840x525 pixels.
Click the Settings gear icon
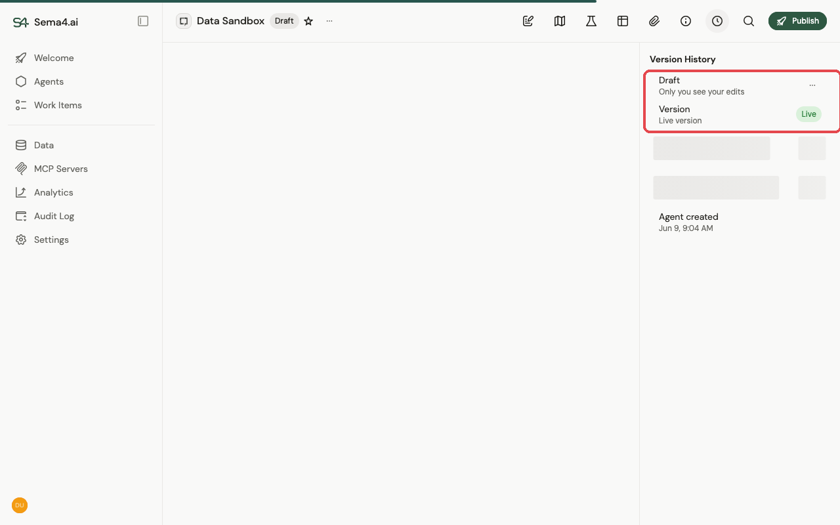[21, 240]
